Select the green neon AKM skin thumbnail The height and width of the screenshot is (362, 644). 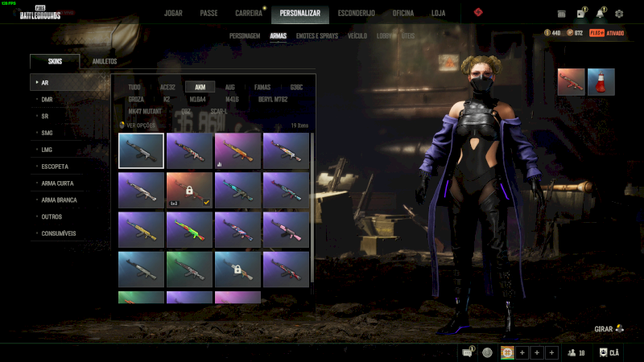point(190,229)
